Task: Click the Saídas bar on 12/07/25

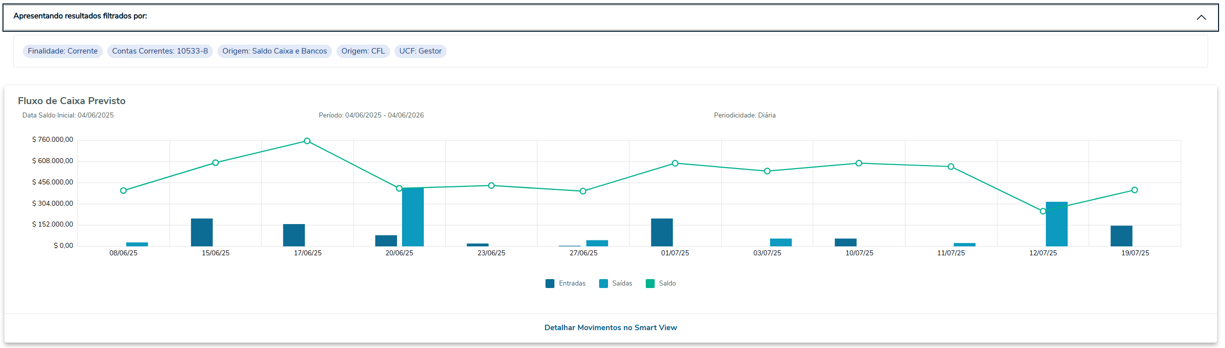Action: (1057, 224)
